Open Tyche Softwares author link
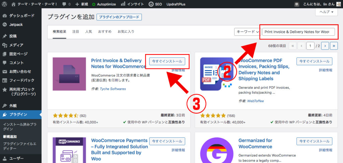This screenshot has height=163, width=343. click(113, 89)
